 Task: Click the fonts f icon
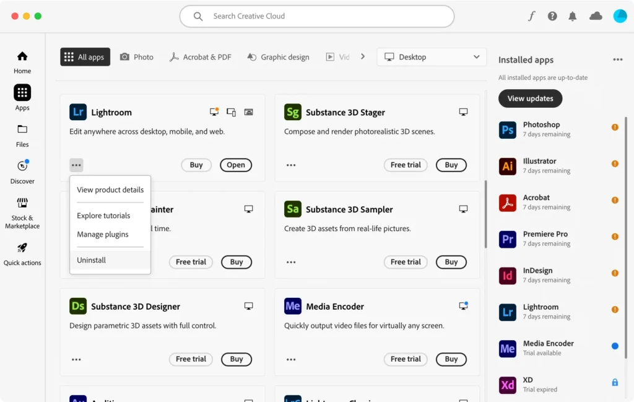point(532,16)
